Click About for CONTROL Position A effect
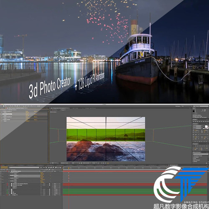 36,111
